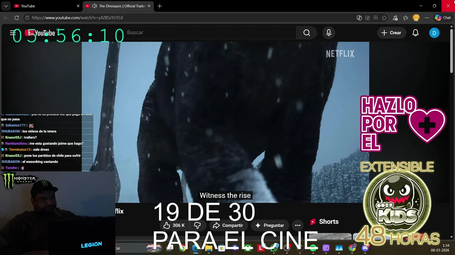Click the Preguntar ask button
This screenshot has height=255, width=455.
pos(269,225)
